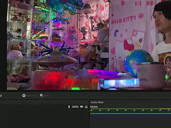Click the black area left of preview

[x=3, y=45]
